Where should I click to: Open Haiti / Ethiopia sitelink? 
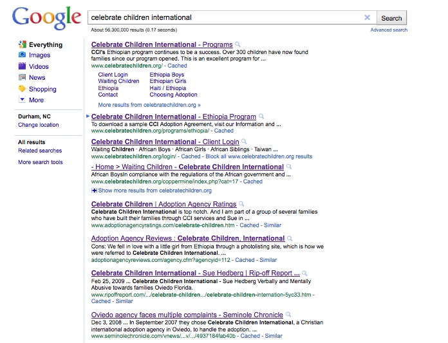pyautogui.click(x=167, y=88)
